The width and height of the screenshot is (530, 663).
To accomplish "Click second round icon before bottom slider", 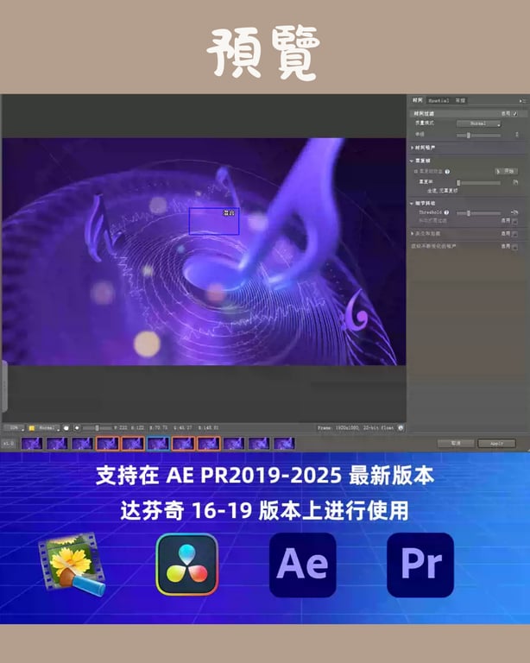I will [x=77, y=428].
